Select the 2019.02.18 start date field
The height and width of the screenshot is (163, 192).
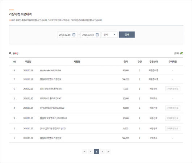(x=67, y=35)
